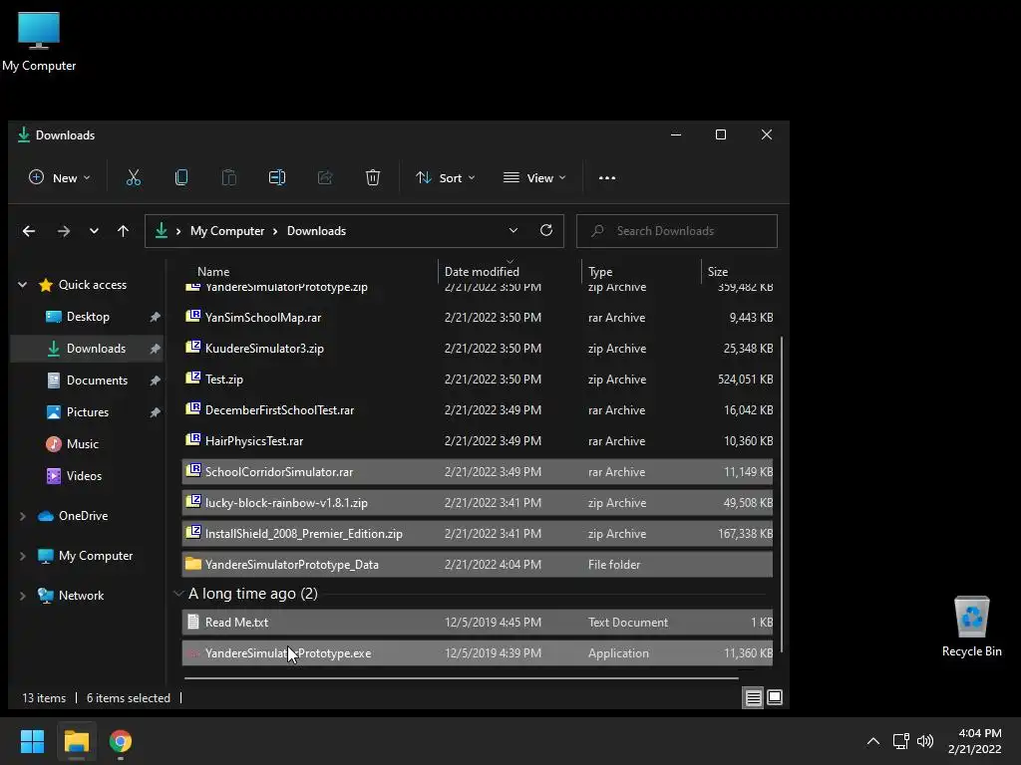Click Downloads breadcrumb segment
Image resolution: width=1021 pixels, height=765 pixels.
(x=316, y=231)
